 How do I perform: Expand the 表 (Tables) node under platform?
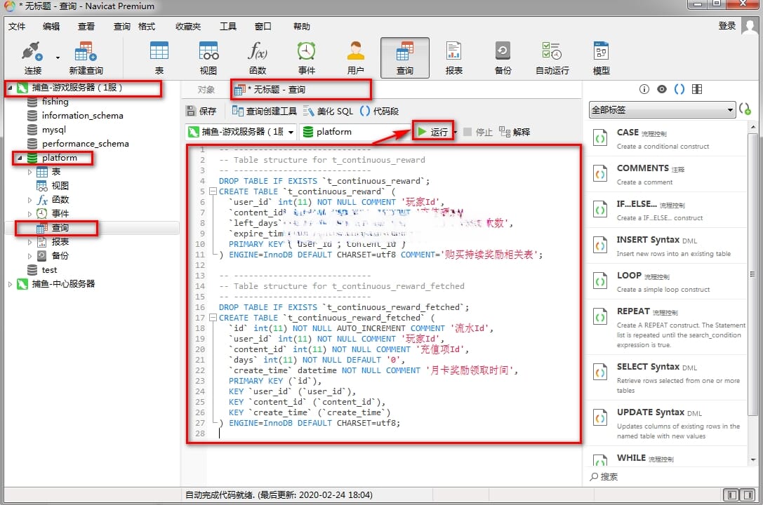coord(29,172)
